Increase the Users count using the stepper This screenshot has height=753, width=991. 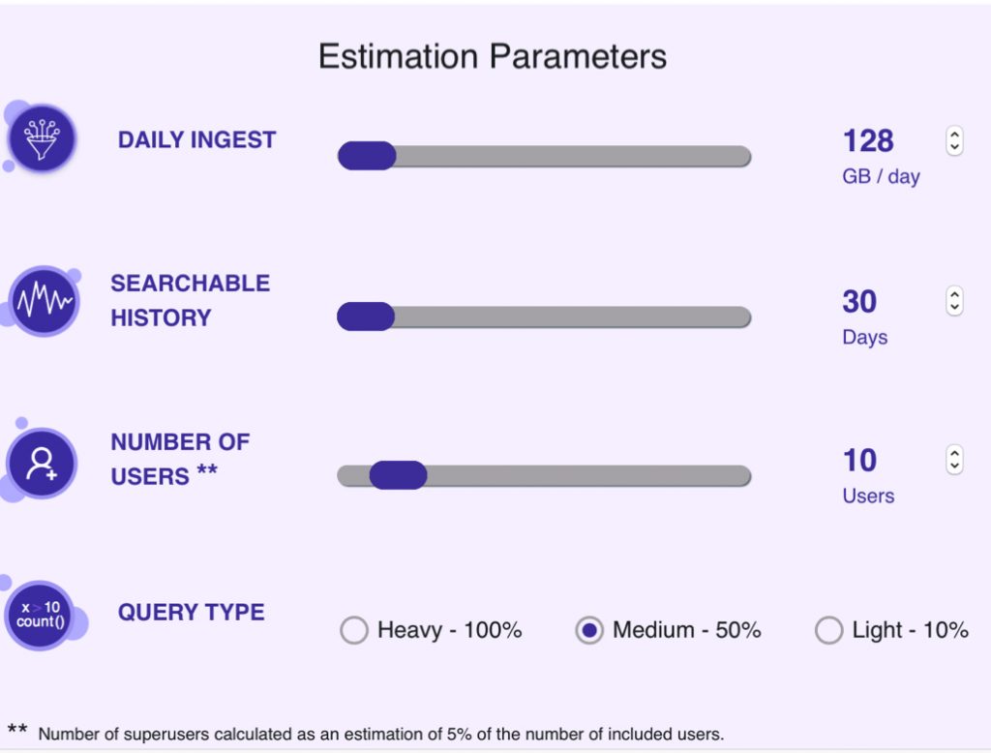point(952,454)
